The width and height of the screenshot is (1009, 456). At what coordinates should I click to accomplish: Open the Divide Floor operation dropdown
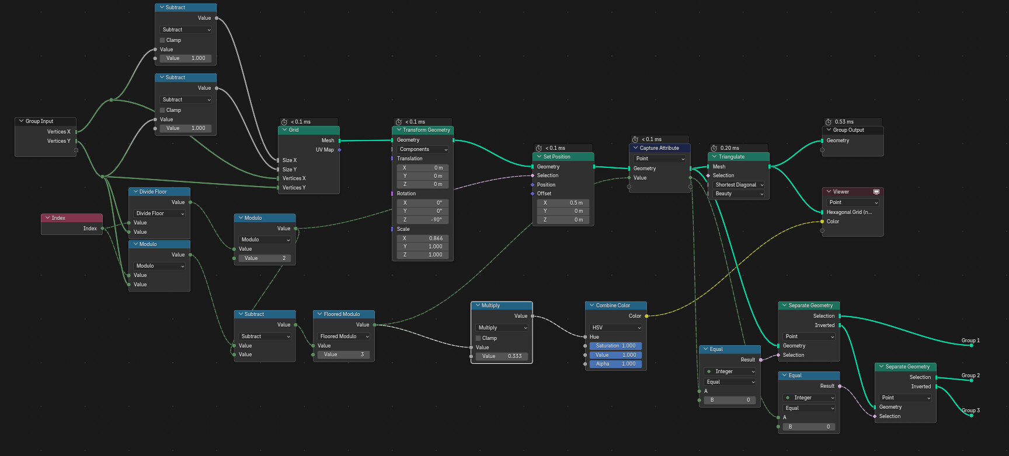pyautogui.click(x=159, y=213)
